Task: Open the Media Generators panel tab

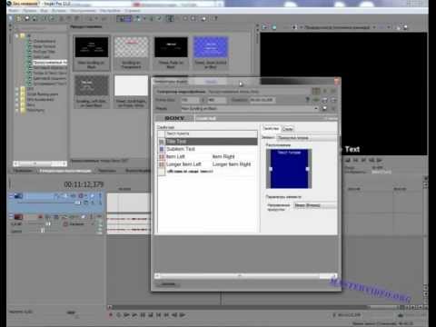Action: click(x=65, y=171)
